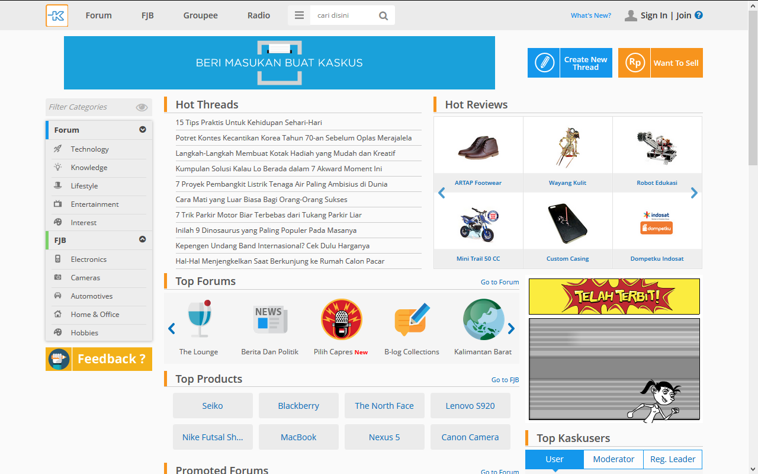Click the Join link
Viewport: 758px width, 474px height.
[x=684, y=15]
